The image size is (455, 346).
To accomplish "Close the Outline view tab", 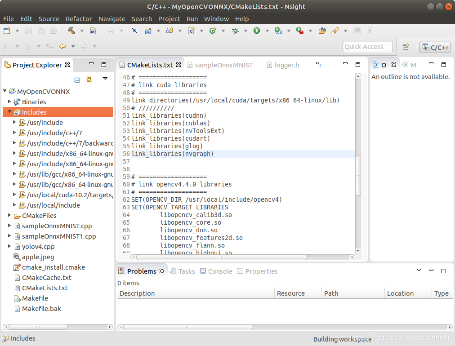I will [394, 65].
